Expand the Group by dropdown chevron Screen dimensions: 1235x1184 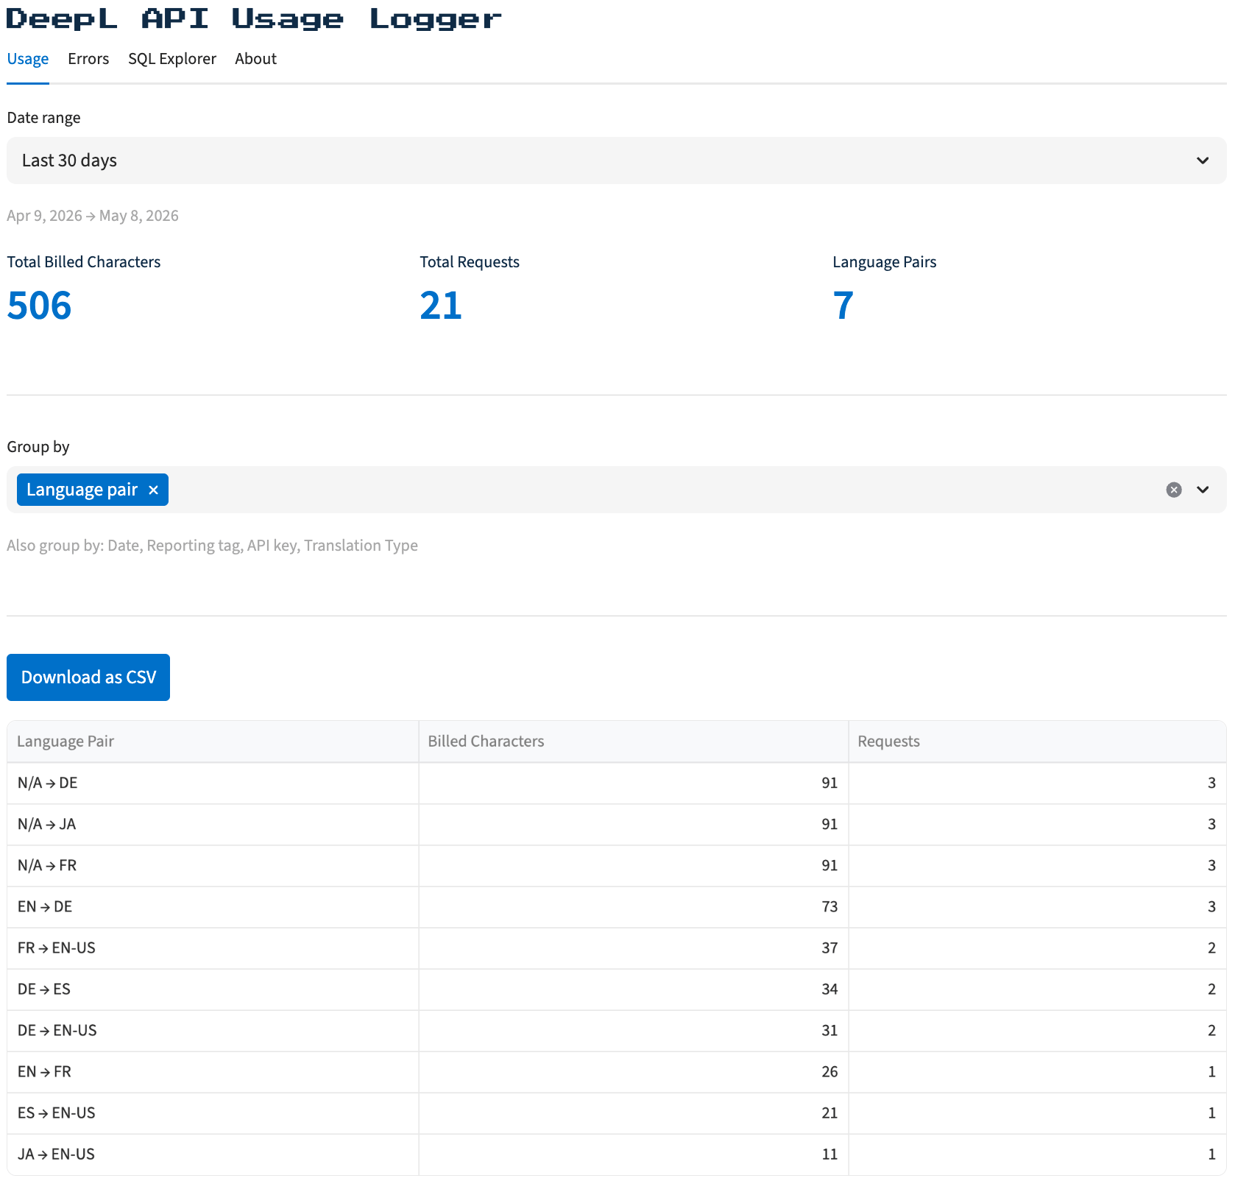point(1203,490)
